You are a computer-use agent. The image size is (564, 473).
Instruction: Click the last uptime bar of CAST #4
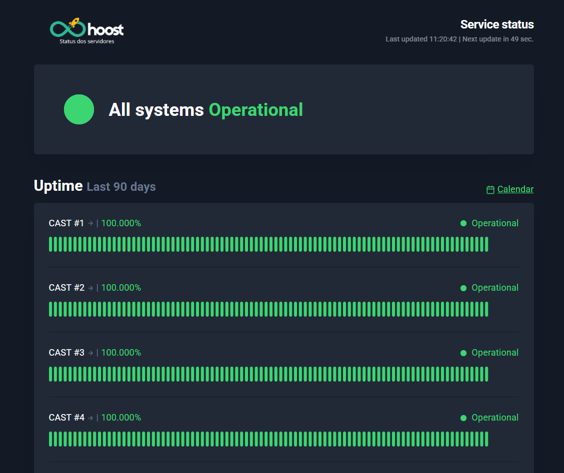tap(486, 439)
